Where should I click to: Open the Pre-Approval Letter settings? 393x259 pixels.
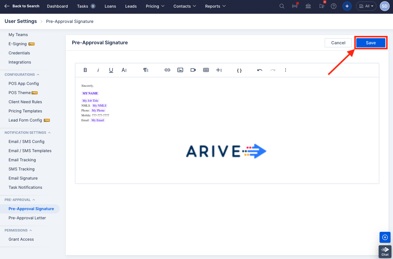click(x=27, y=218)
